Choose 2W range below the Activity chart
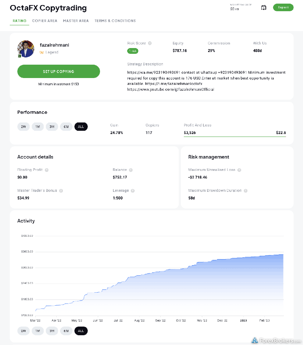Viewport: 303px width, 345px height. point(23,331)
